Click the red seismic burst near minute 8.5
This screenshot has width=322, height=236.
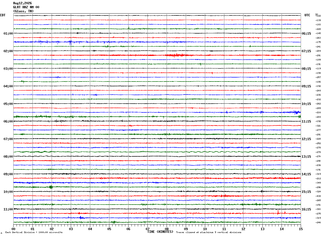(x=175, y=55)
